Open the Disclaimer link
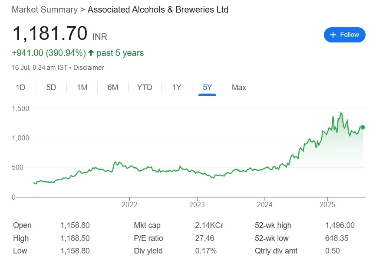 pos(89,68)
